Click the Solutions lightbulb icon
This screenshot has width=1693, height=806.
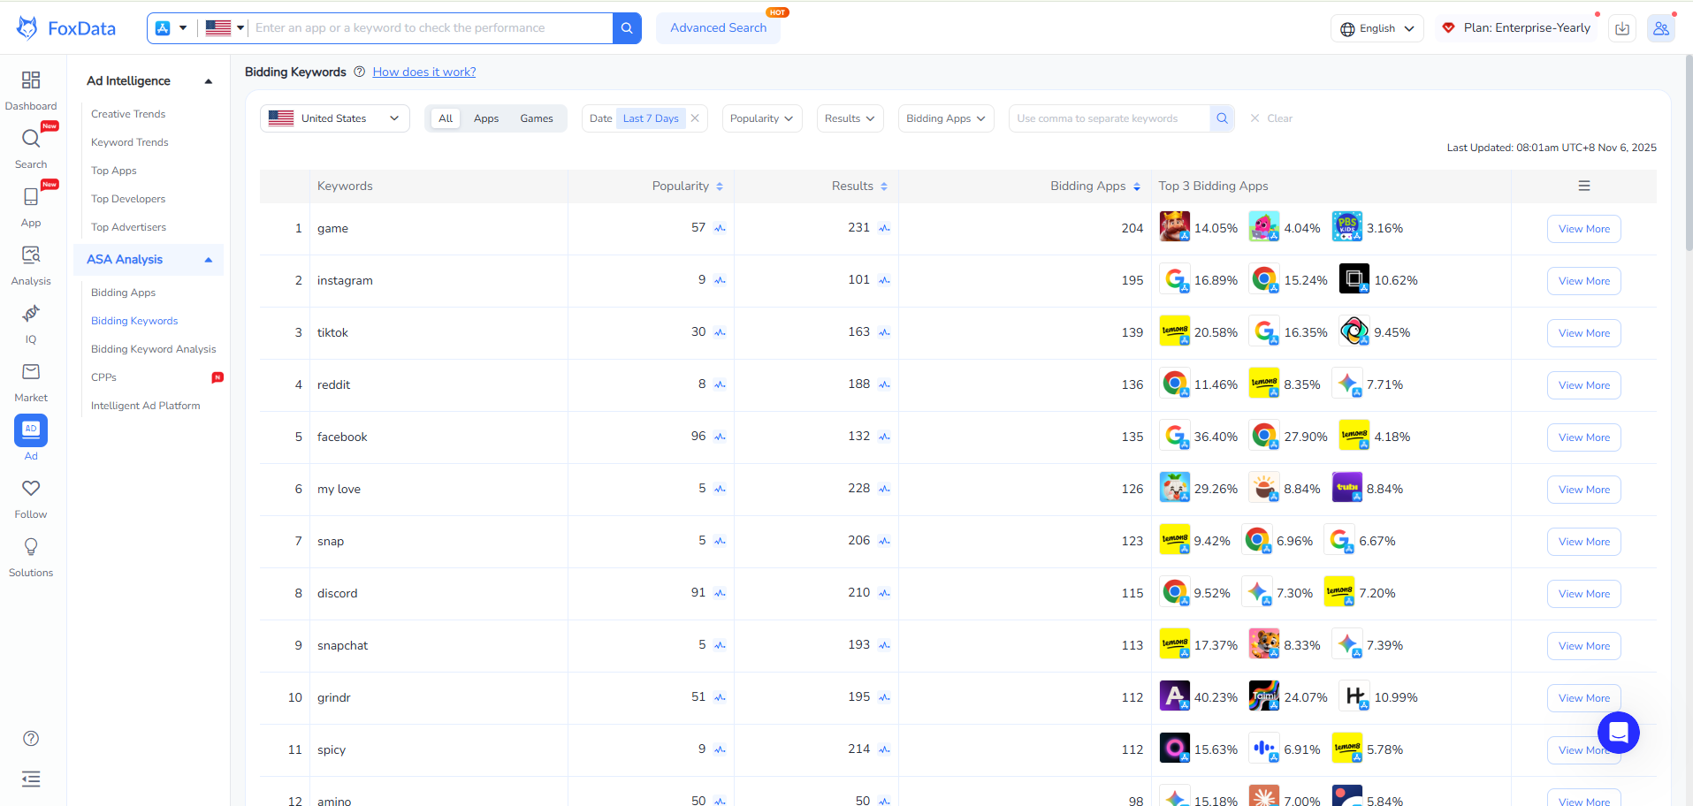pyautogui.click(x=31, y=548)
